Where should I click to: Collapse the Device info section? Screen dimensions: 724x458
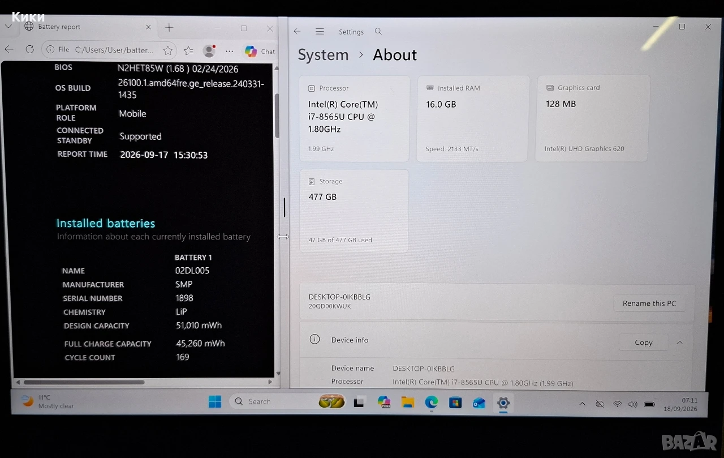click(680, 343)
